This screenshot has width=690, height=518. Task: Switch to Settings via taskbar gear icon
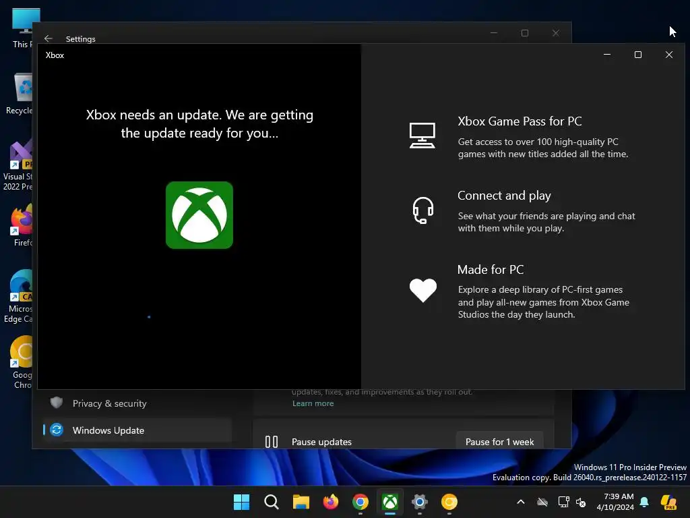click(x=419, y=502)
